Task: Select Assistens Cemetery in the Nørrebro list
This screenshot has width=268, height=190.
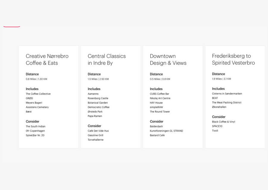Action: (37, 107)
